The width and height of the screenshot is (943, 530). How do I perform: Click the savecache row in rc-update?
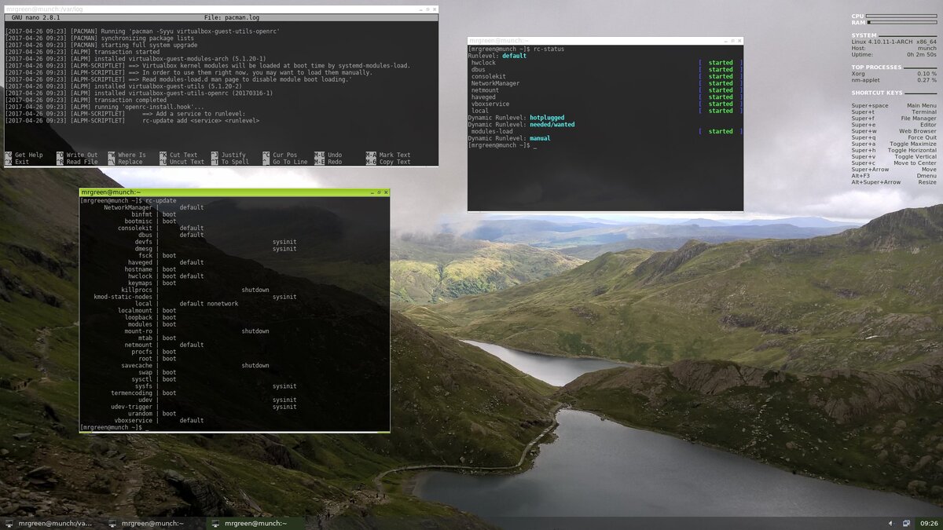pos(195,365)
